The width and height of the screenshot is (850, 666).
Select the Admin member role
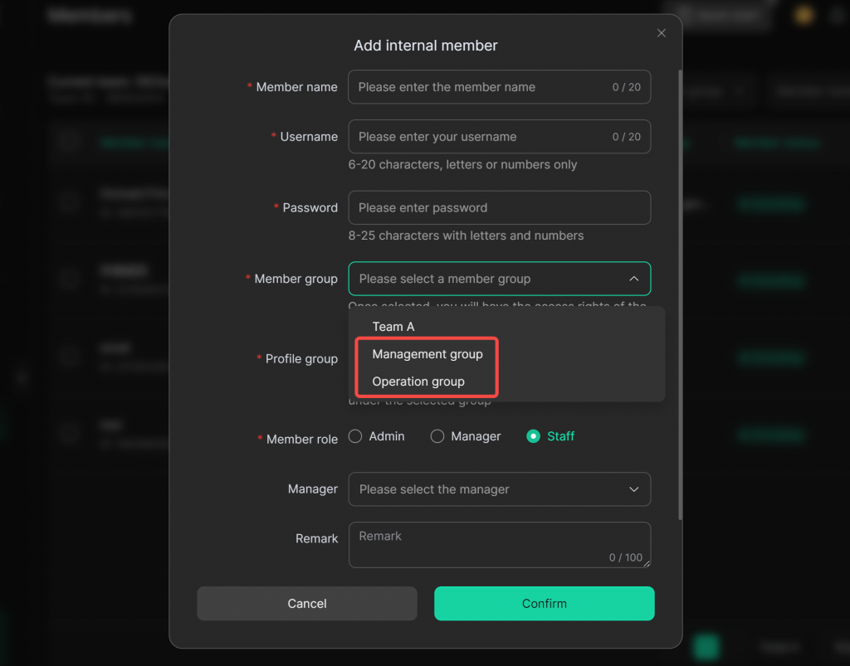tap(355, 436)
